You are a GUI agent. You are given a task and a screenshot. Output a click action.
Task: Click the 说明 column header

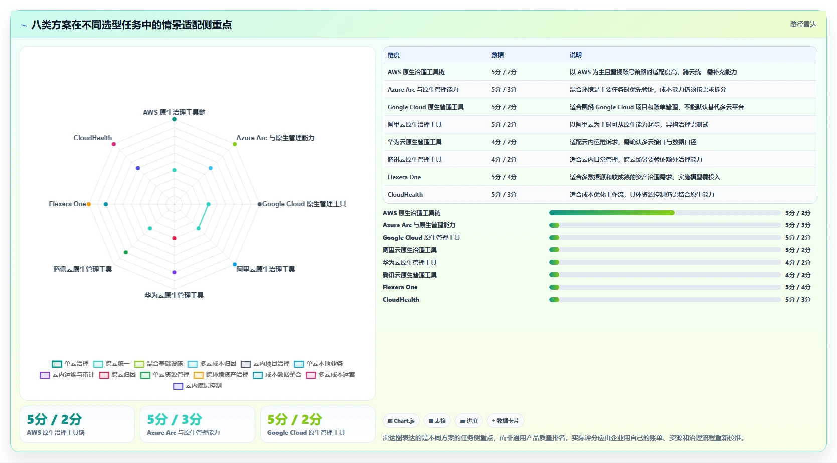point(576,55)
